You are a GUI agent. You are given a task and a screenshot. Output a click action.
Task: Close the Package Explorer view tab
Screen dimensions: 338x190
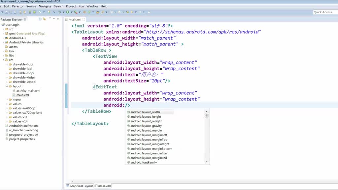click(x=25, y=19)
